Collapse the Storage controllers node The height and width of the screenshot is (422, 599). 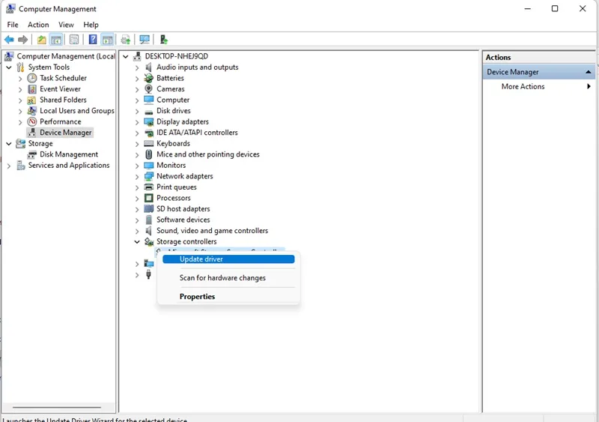[137, 242]
